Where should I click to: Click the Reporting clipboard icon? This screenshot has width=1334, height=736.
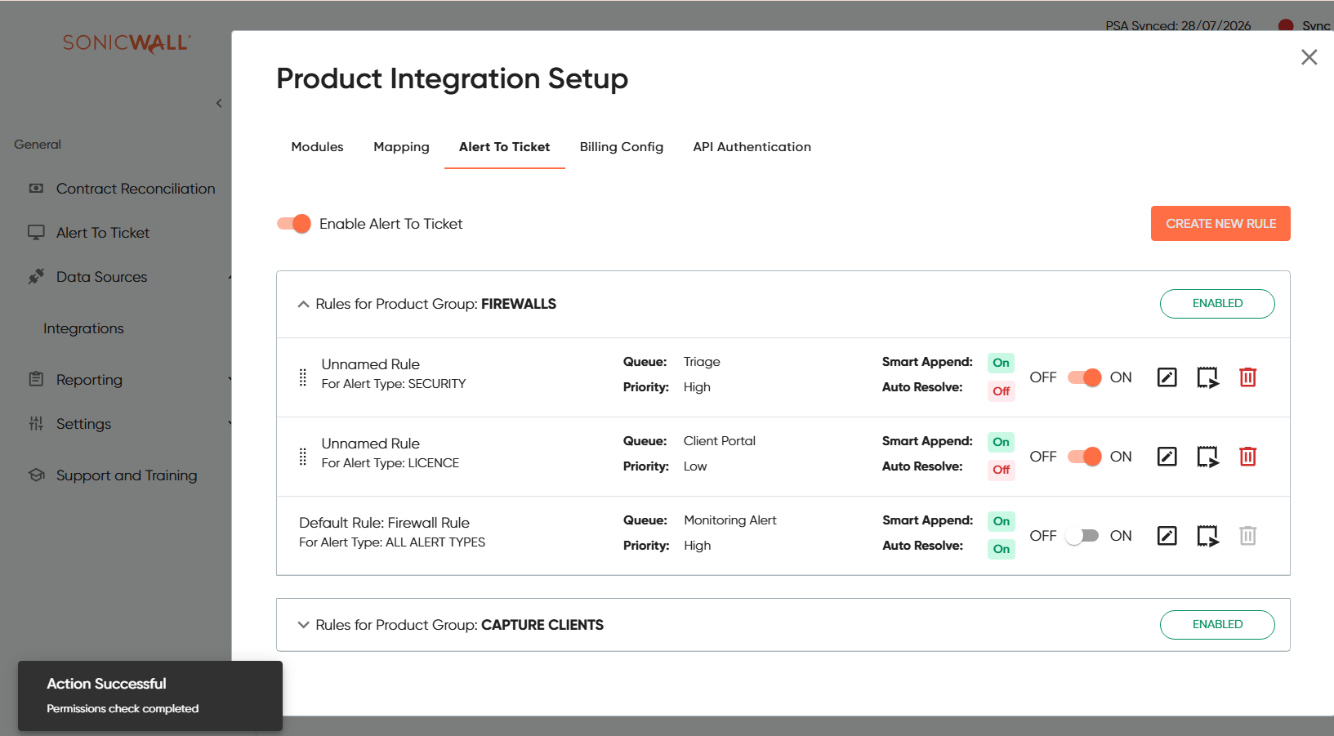click(36, 379)
